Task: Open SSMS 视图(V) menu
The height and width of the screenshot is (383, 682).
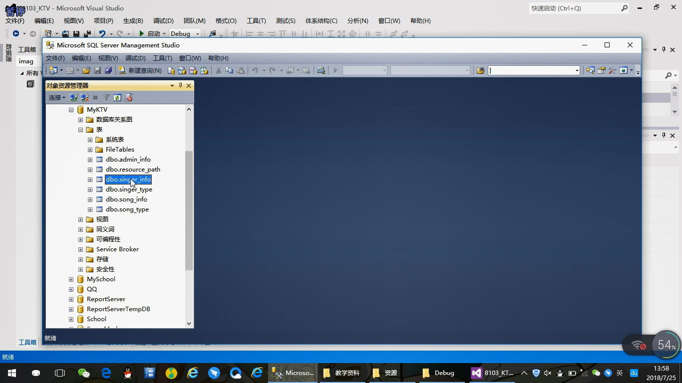Action: (x=108, y=58)
